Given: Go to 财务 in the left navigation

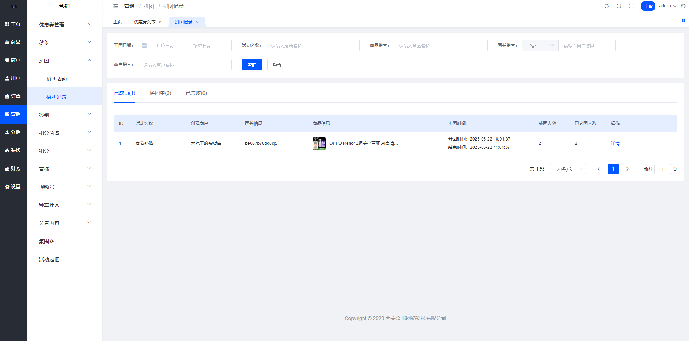Looking at the screenshot, I should (x=13, y=169).
